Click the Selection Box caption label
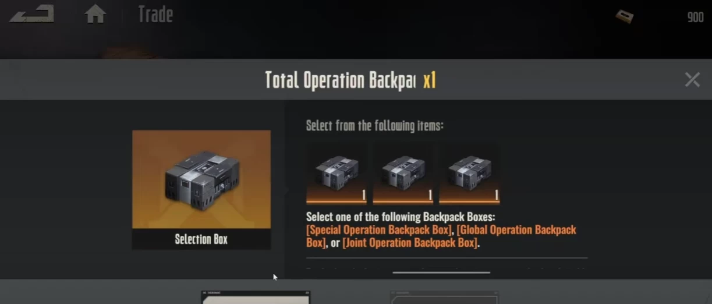 point(201,239)
